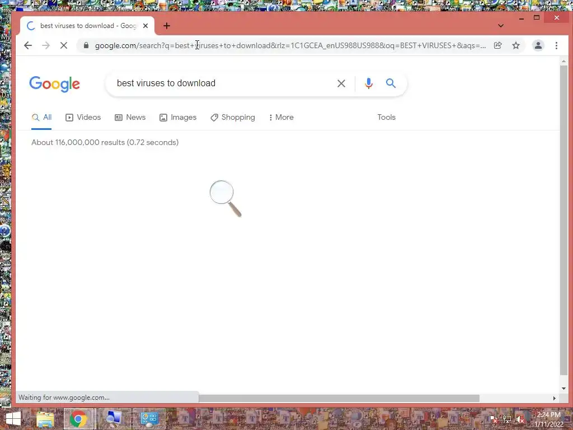Stop loading the page with X button
Screen dimensions: 573x430
coord(64,45)
